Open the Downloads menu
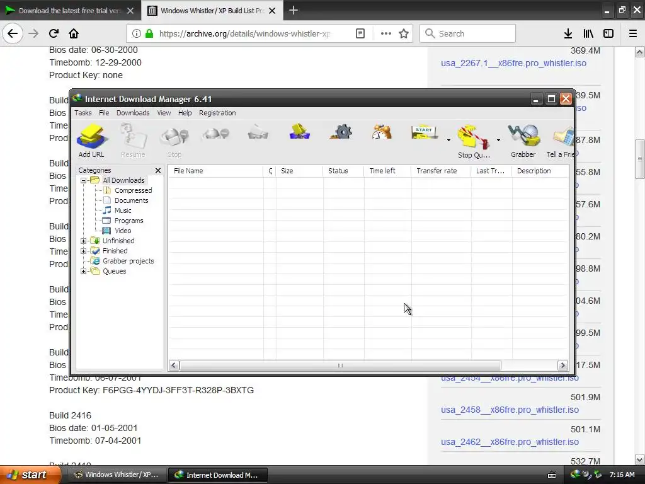The width and height of the screenshot is (645, 484). (x=133, y=113)
